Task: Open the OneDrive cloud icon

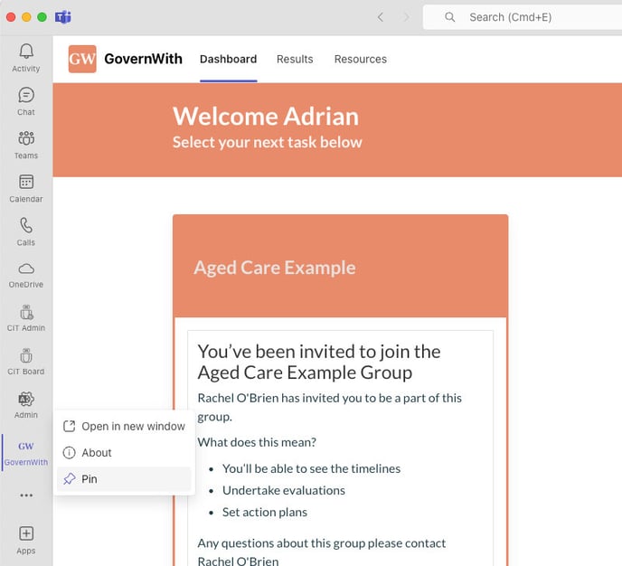Action: (x=26, y=269)
